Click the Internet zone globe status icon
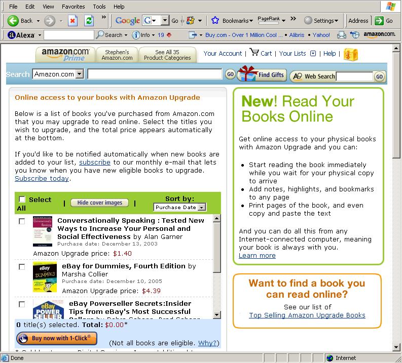The height and width of the screenshot is (363, 402). (330, 358)
